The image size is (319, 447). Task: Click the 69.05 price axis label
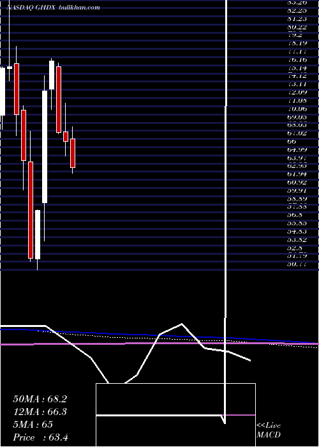[x=297, y=117]
